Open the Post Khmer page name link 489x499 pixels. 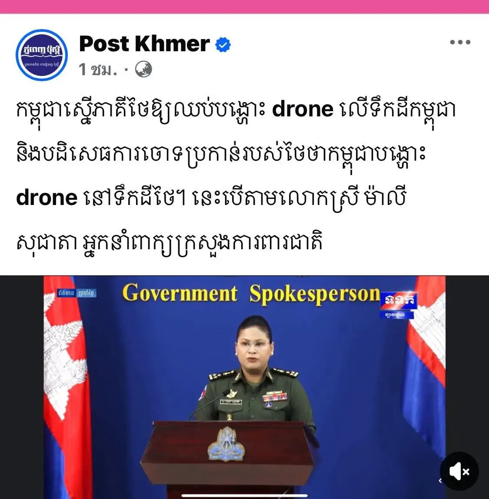(x=144, y=43)
